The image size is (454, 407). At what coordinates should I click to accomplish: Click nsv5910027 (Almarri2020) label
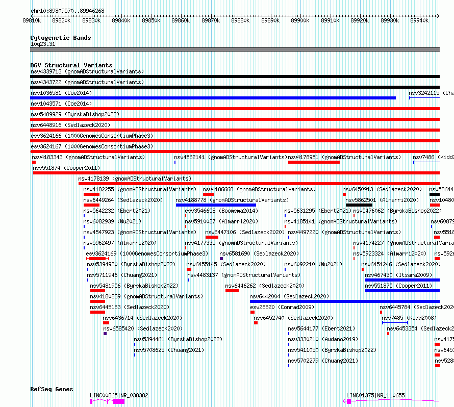[221, 221]
